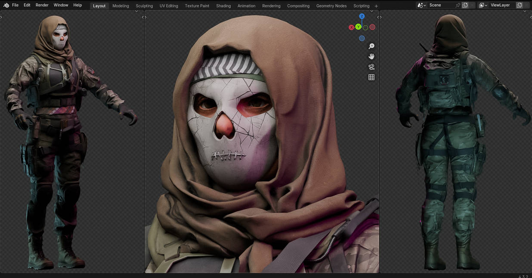Open the Window menu
The height and width of the screenshot is (278, 532).
click(x=61, y=5)
